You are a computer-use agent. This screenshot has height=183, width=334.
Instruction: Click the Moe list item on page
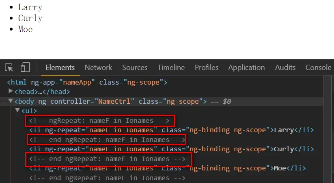25,29
